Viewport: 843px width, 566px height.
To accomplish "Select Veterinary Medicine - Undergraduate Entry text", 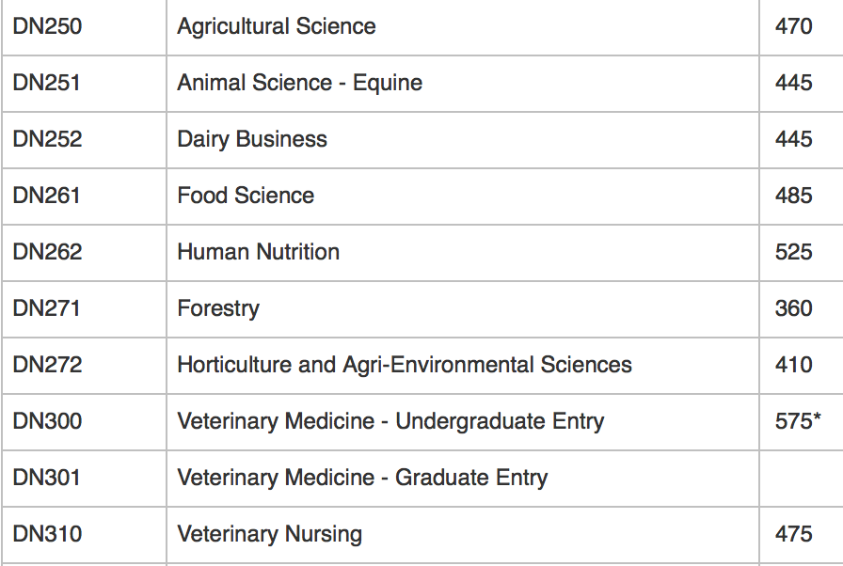I will (390, 421).
